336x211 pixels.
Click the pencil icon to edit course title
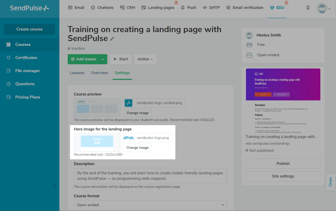[112, 39]
